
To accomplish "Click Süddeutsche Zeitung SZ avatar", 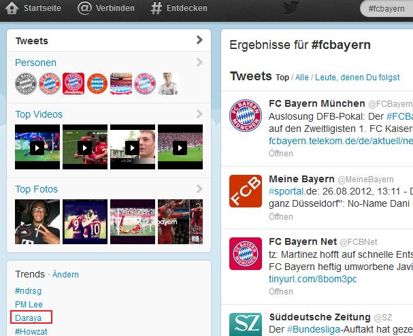I will tap(246, 324).
